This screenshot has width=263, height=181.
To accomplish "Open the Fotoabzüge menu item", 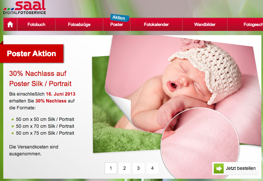I will tap(79, 25).
